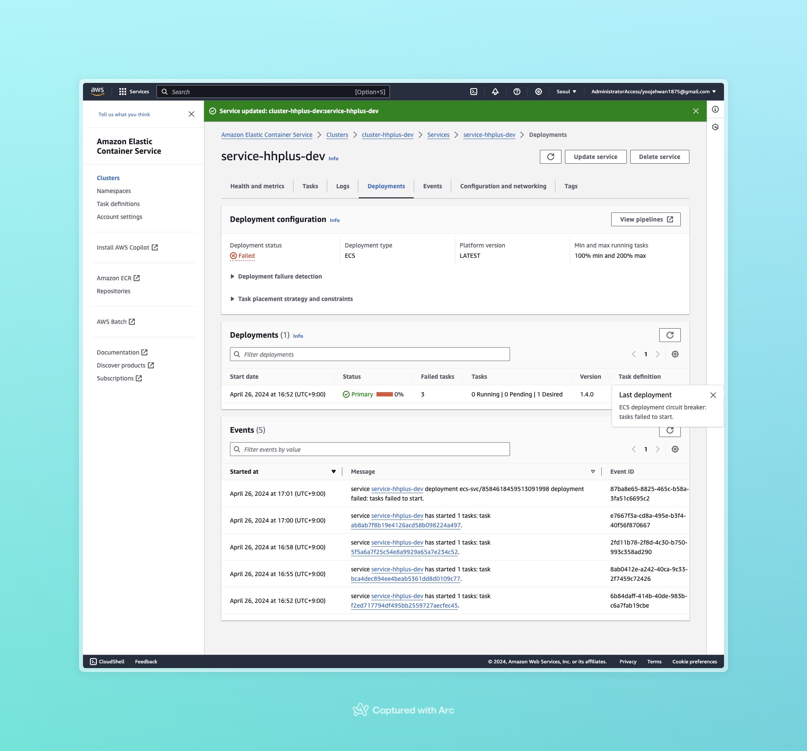This screenshot has width=807, height=751.
Task: Open Repositories in the sidebar
Action: [x=114, y=291]
